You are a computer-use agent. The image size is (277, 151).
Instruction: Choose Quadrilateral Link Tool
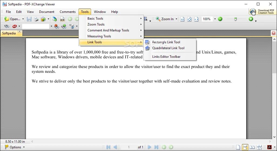[x=170, y=48]
